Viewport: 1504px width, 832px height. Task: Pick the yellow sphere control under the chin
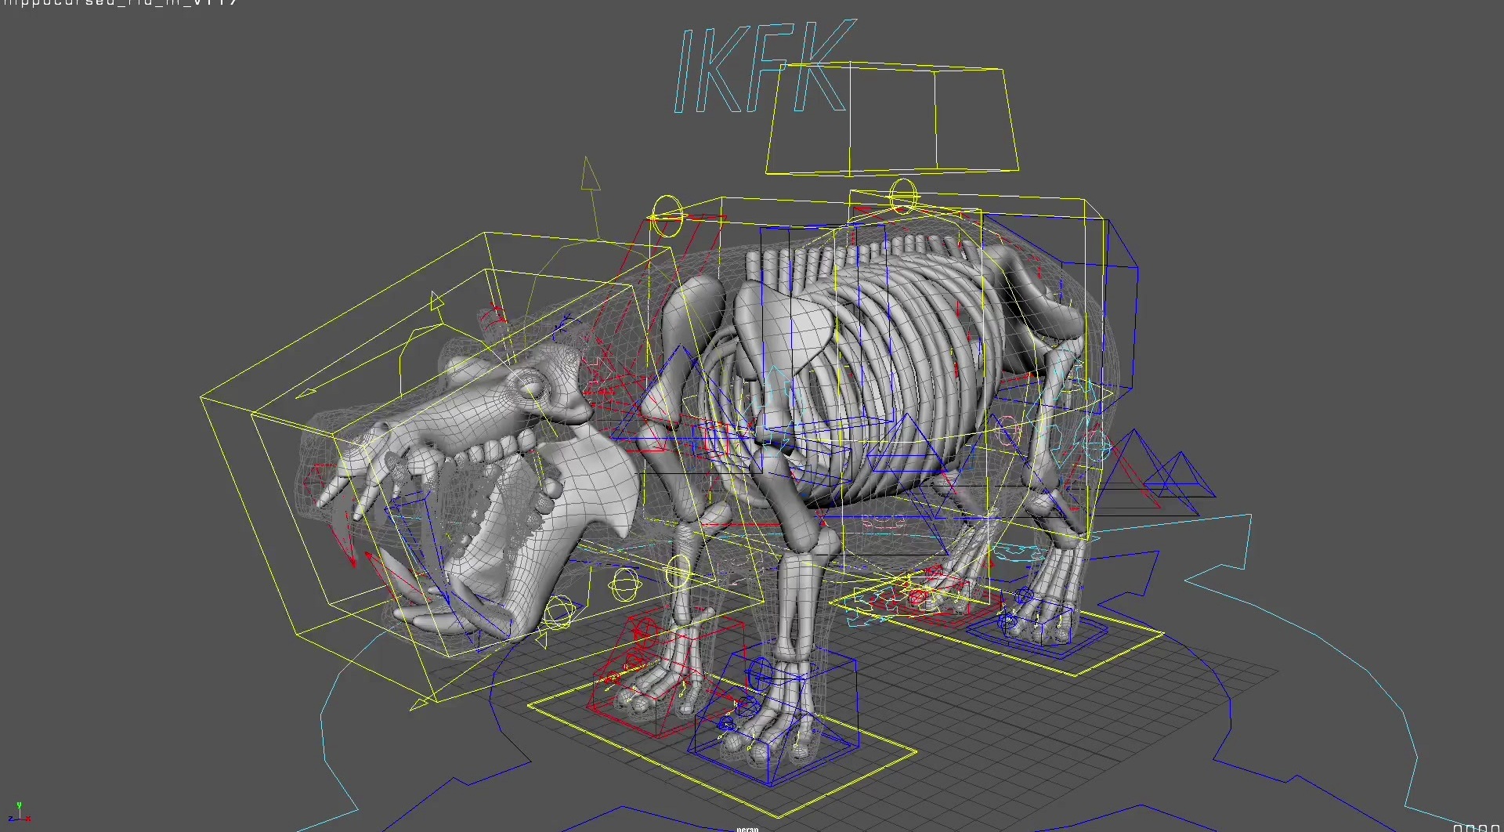pos(557,612)
